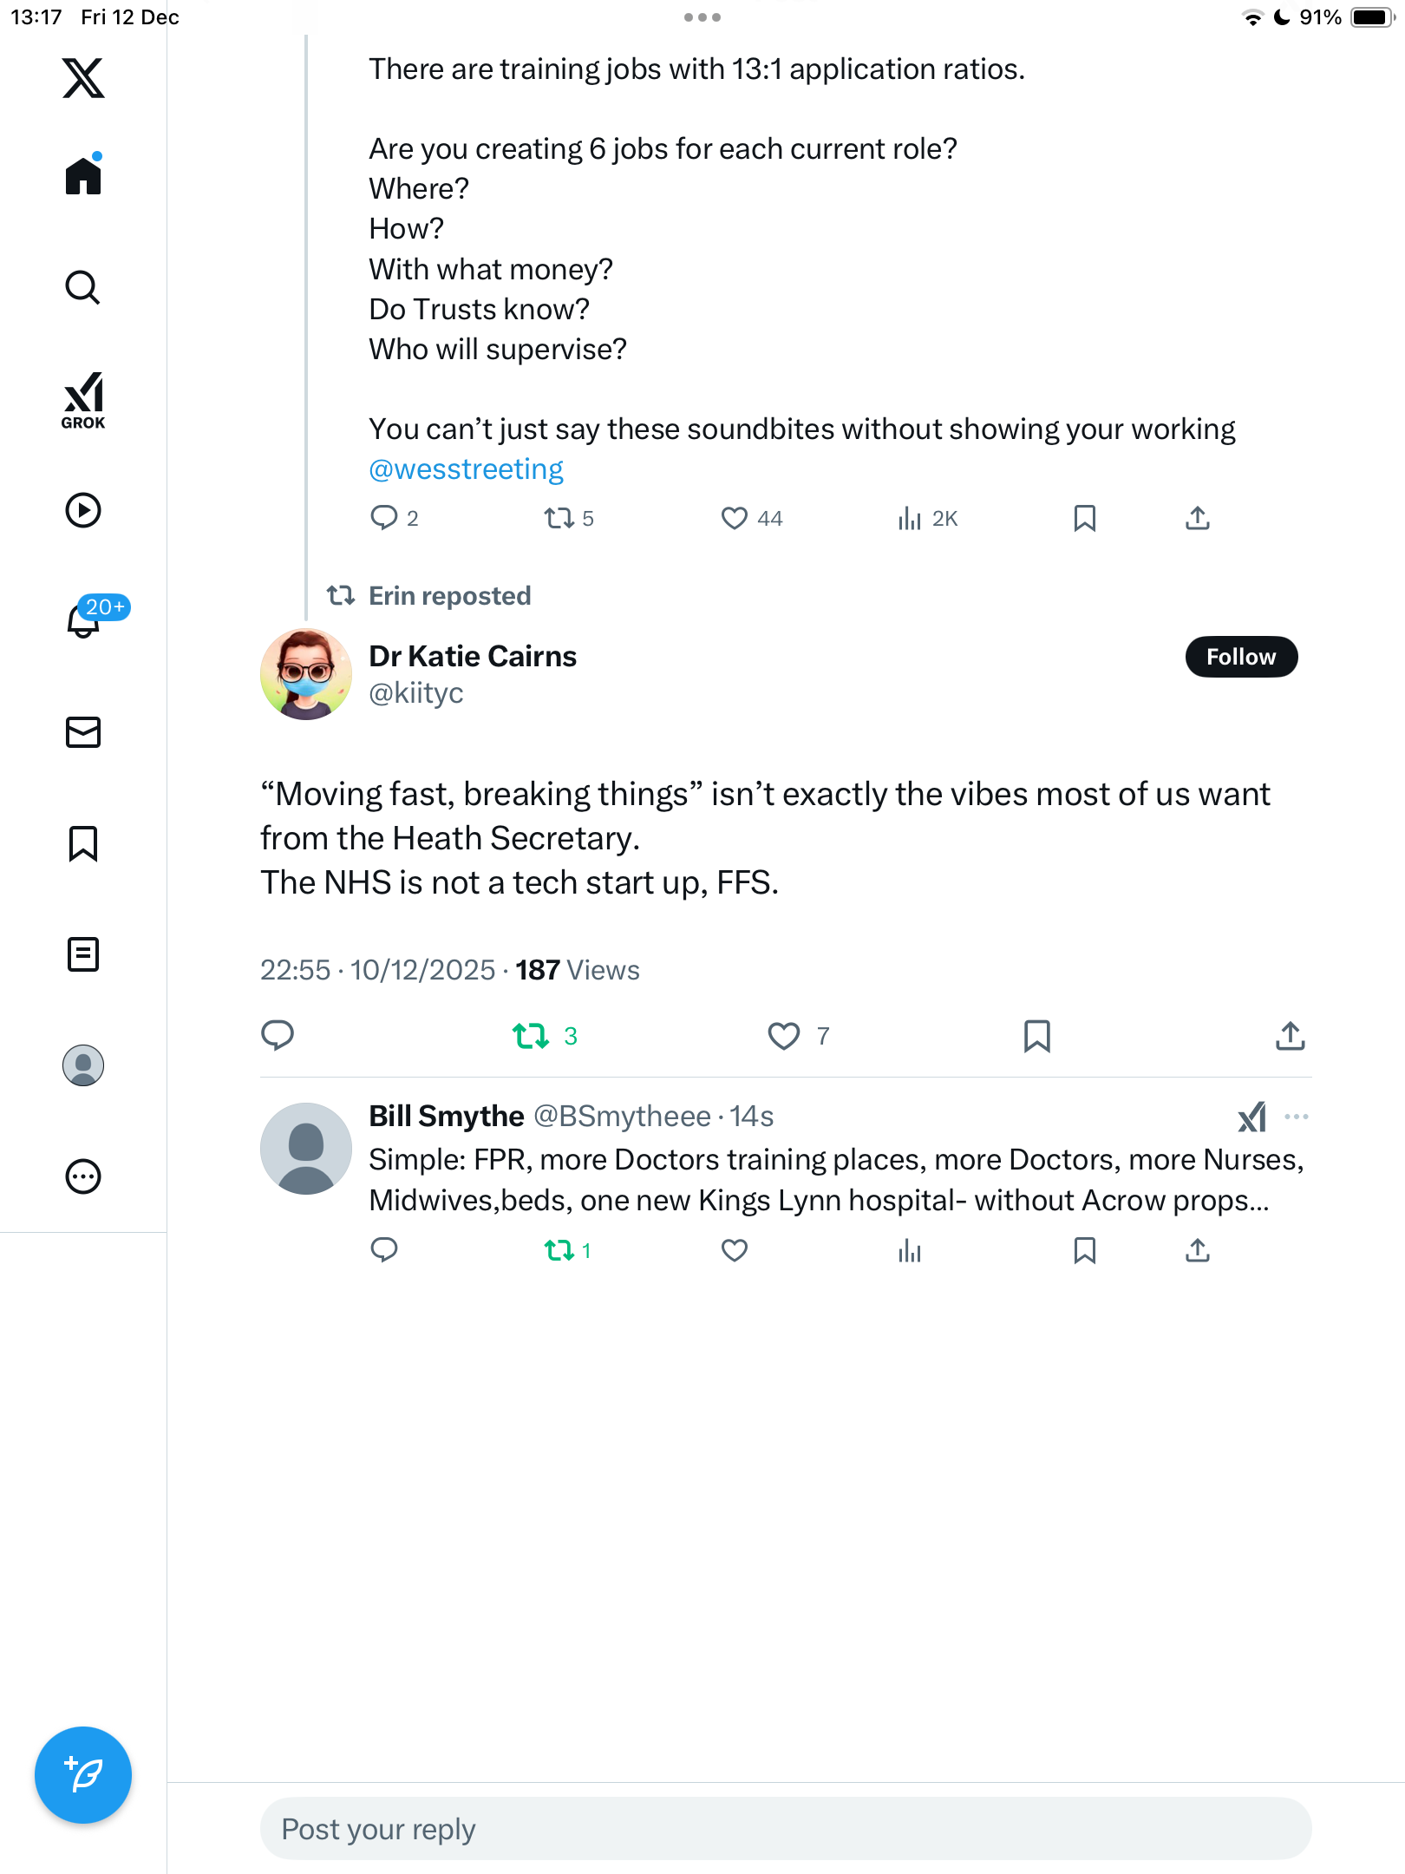Open the Lists icon in sidebar
1405x1874 pixels.
(83, 954)
